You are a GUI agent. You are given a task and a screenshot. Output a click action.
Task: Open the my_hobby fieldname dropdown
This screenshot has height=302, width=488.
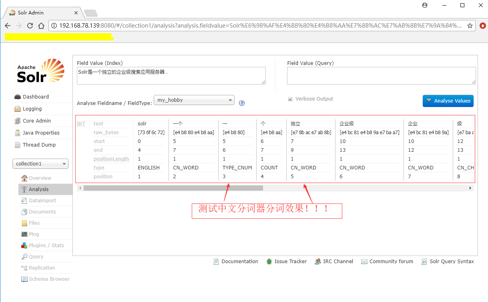(194, 100)
